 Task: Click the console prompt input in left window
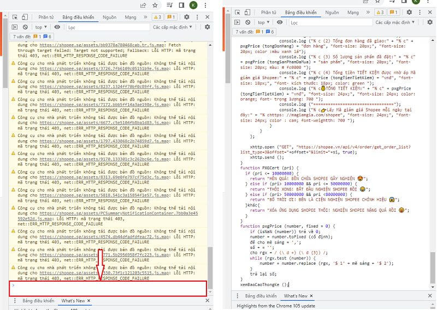click(x=108, y=288)
